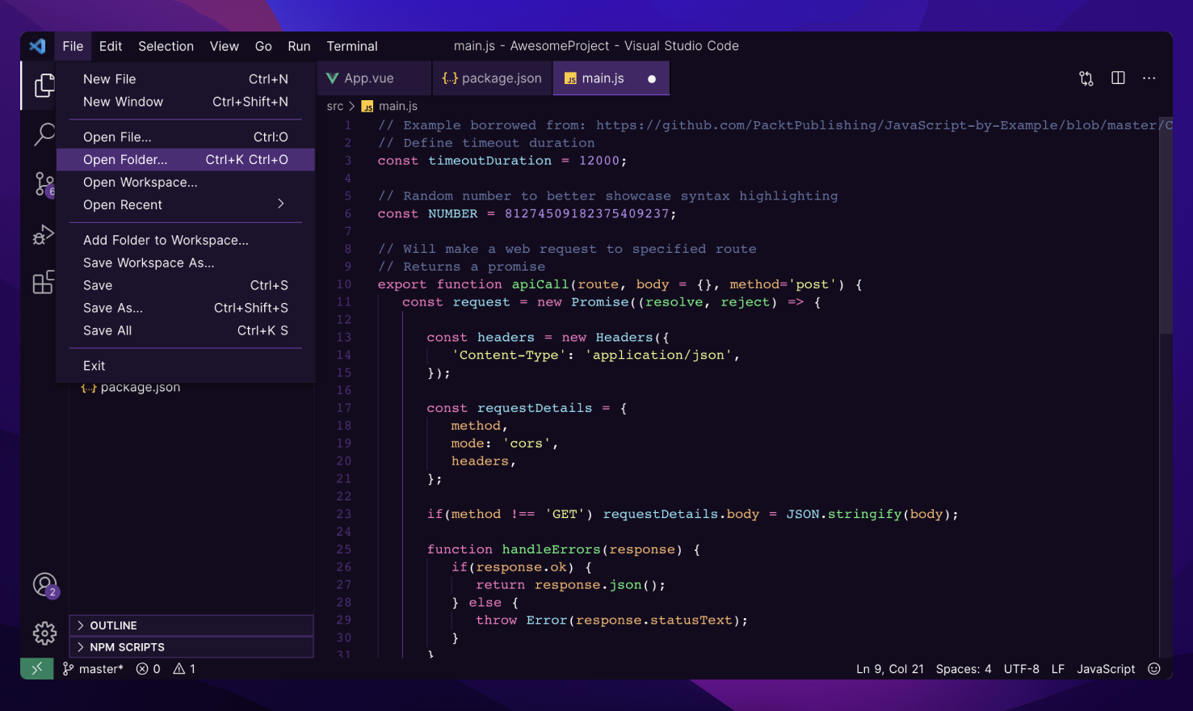
Task: Expand the Open Recent submenu
Action: click(x=186, y=205)
